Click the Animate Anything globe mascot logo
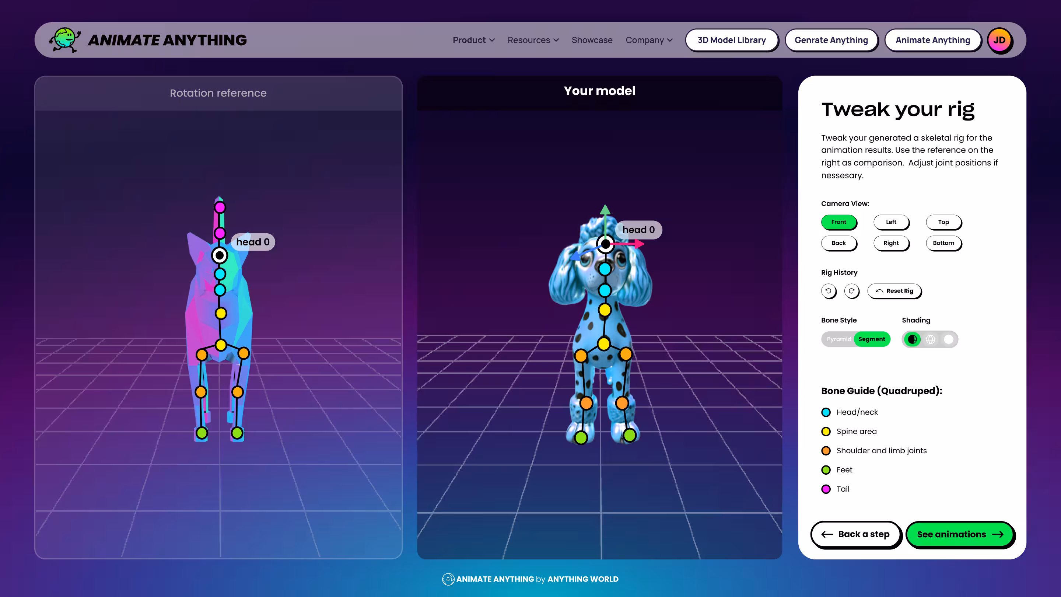1061x597 pixels. (x=65, y=39)
